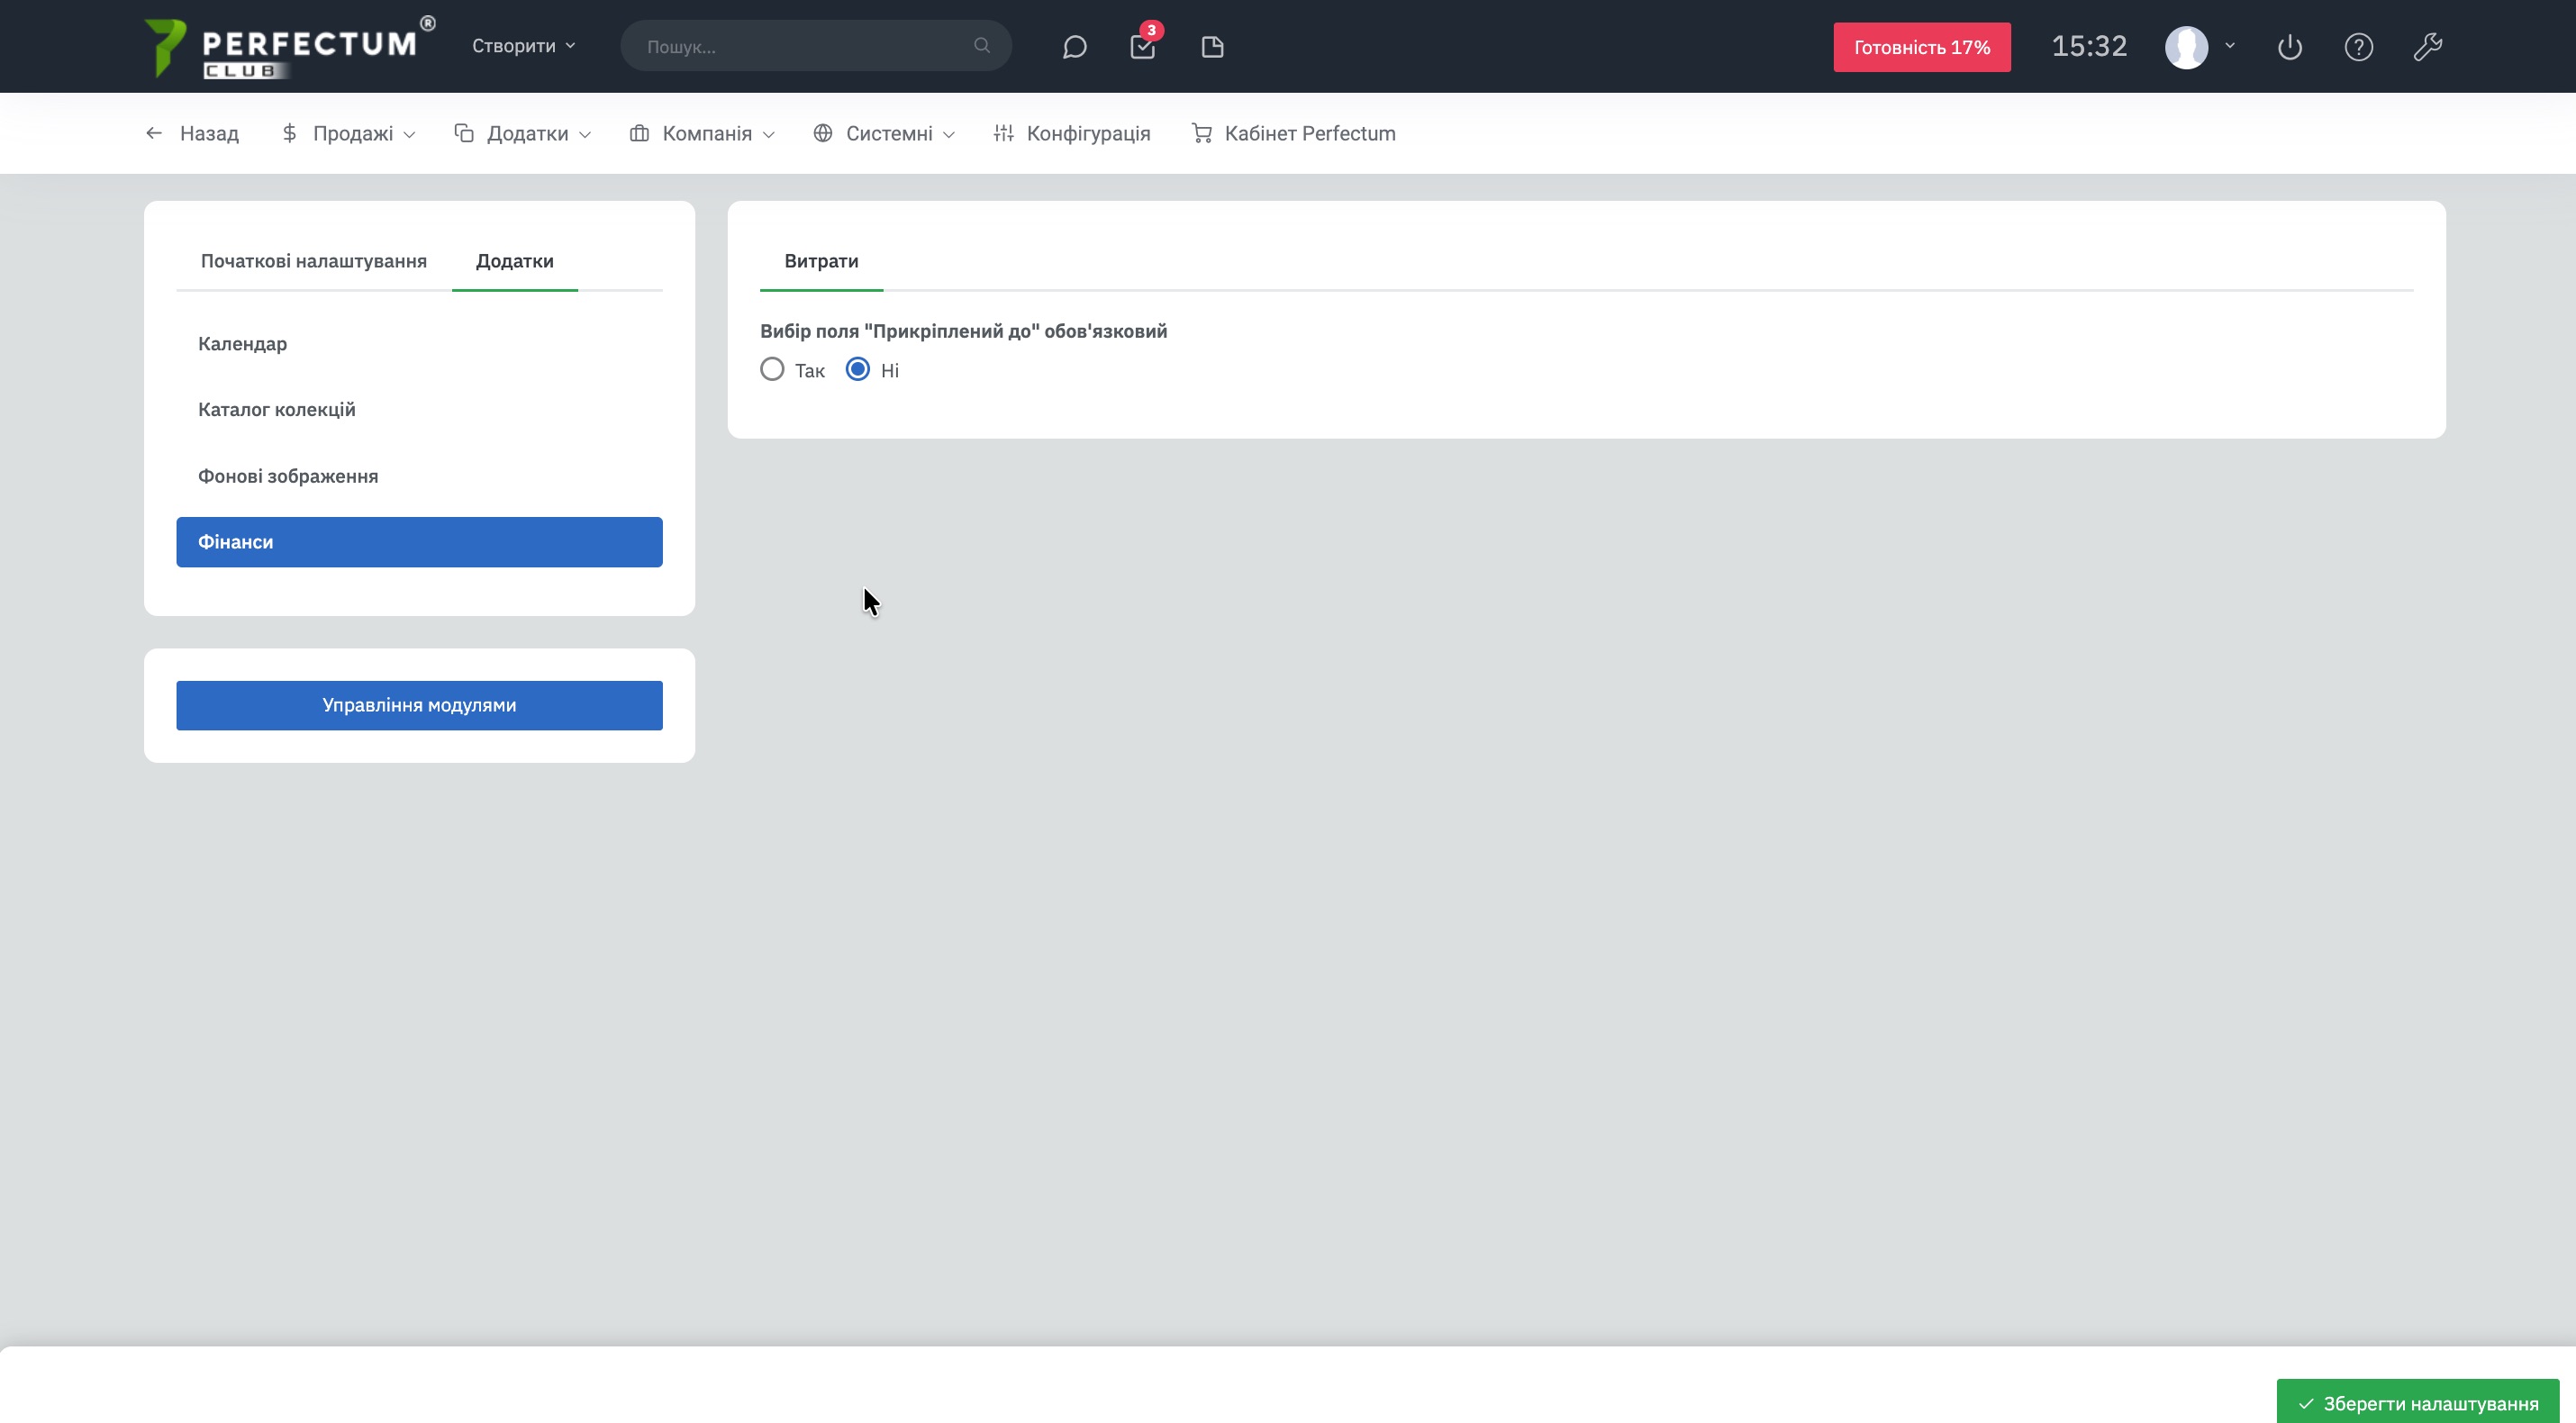Click the Готовність 17% progress indicator

[1921, 47]
